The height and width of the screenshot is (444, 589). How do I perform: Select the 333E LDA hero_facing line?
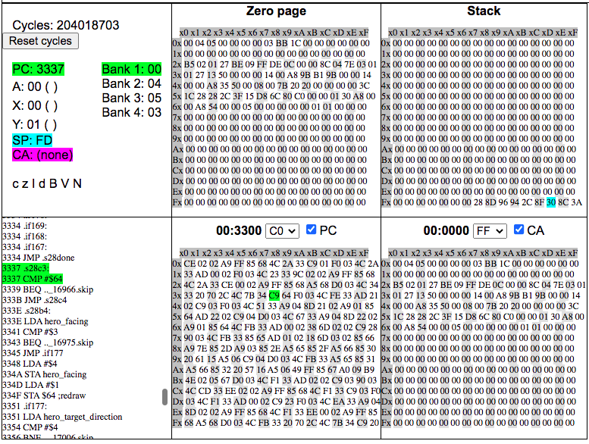click(45, 320)
